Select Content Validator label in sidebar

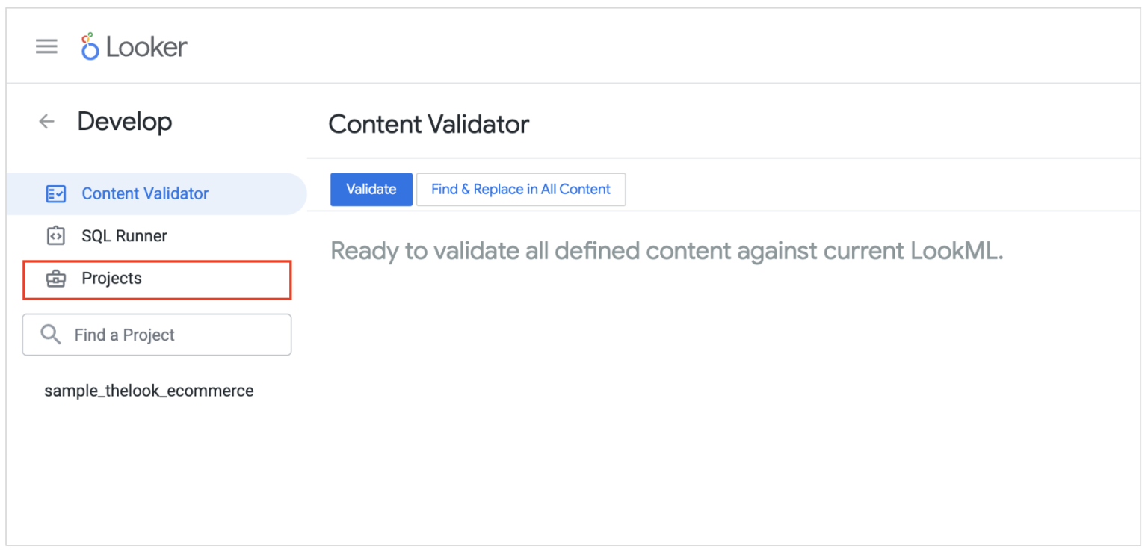coord(145,194)
